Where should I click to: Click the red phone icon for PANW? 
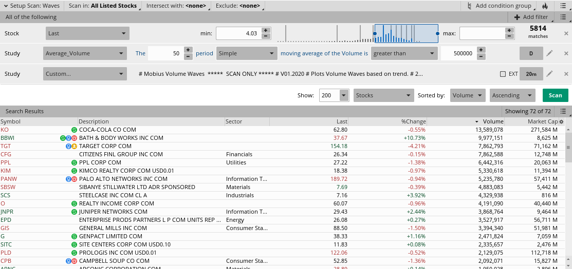74,179
